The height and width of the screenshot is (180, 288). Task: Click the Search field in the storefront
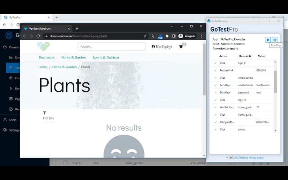pos(112,47)
